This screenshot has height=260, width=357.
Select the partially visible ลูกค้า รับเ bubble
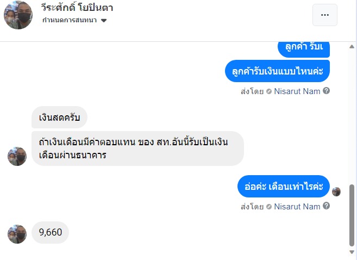(x=304, y=48)
